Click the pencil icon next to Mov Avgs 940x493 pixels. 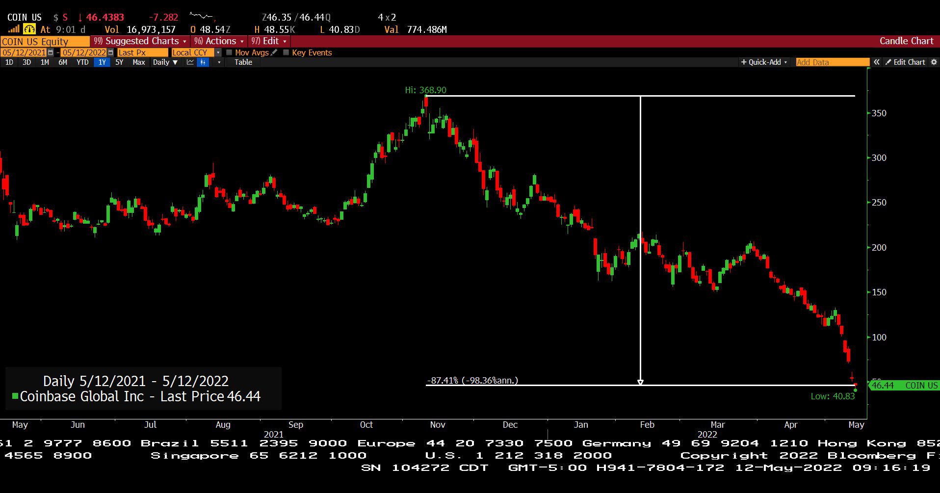click(274, 52)
